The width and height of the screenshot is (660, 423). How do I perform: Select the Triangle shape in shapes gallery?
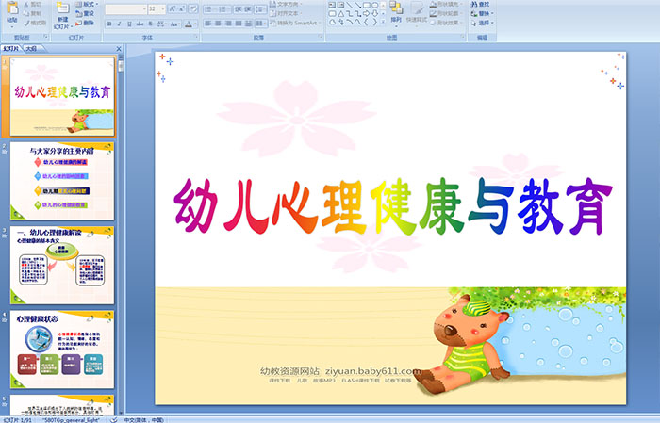(x=341, y=13)
